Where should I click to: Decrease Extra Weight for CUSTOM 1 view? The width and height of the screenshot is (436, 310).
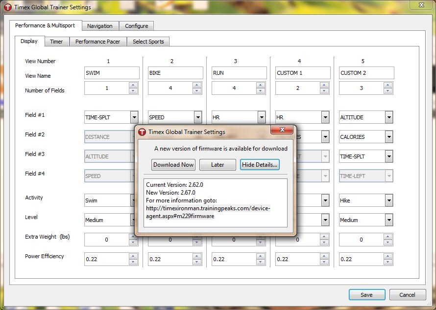pyautogui.click(x=324, y=243)
